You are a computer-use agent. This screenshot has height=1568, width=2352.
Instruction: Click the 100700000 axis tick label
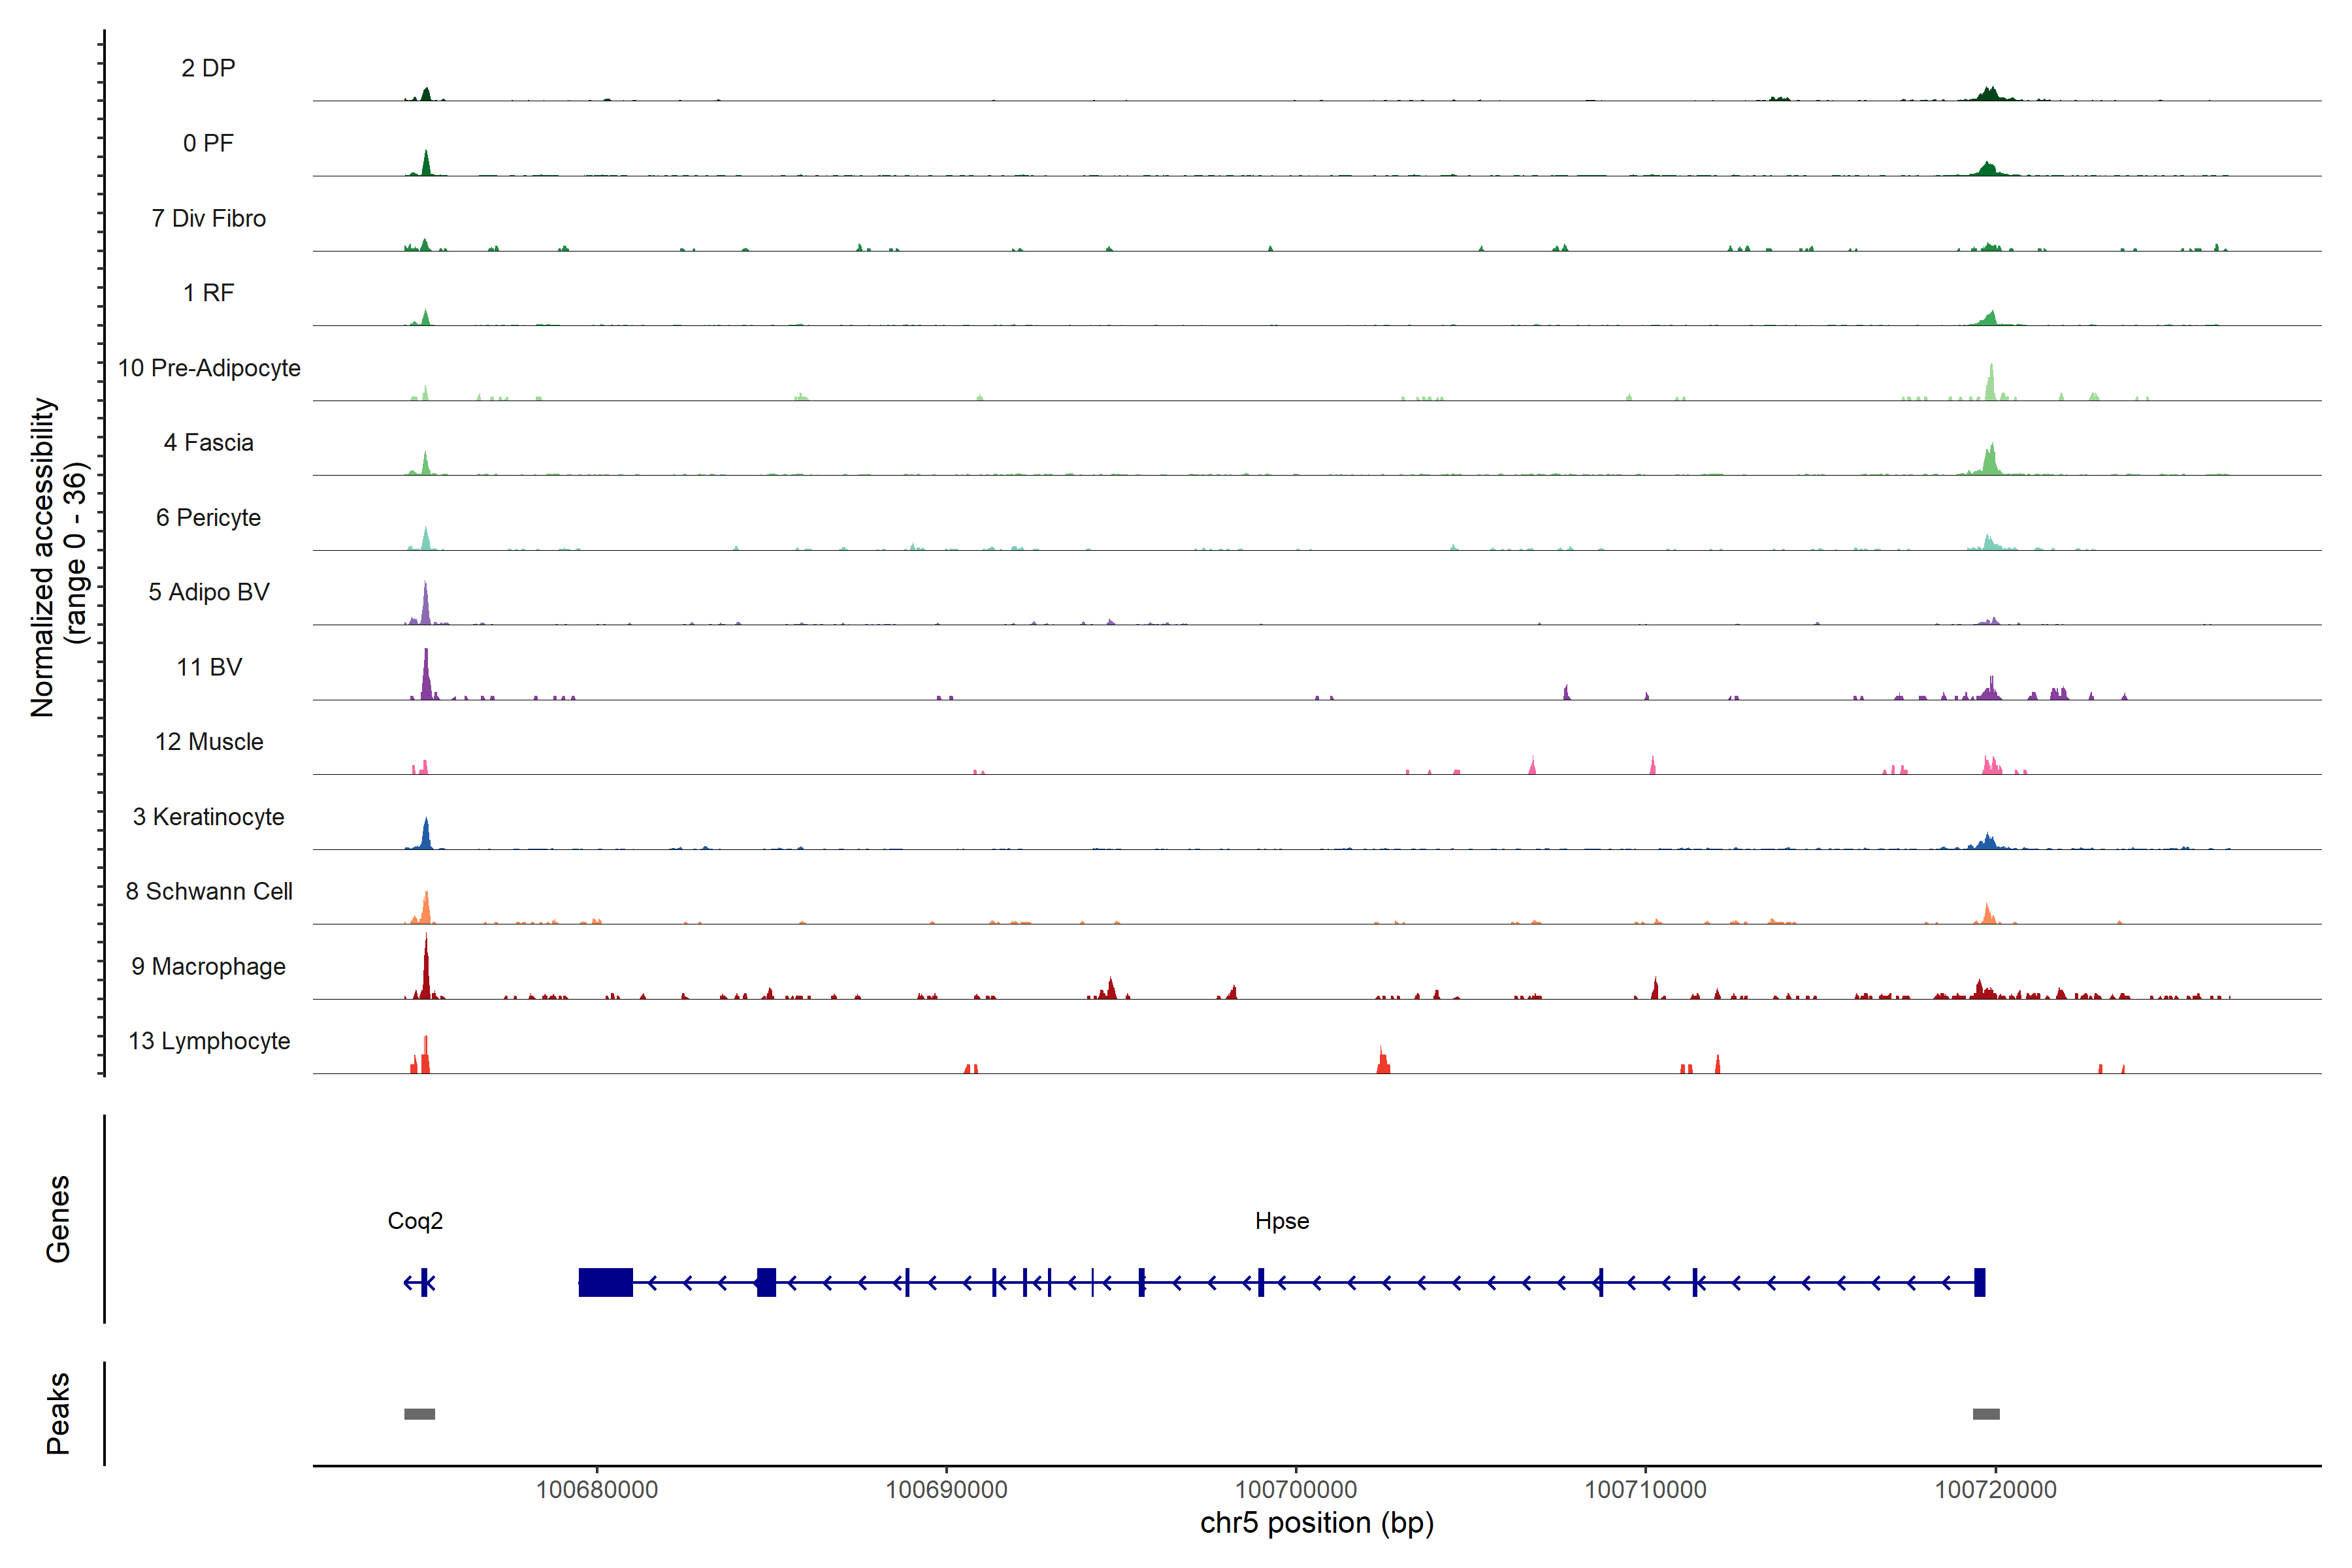tap(1295, 1489)
